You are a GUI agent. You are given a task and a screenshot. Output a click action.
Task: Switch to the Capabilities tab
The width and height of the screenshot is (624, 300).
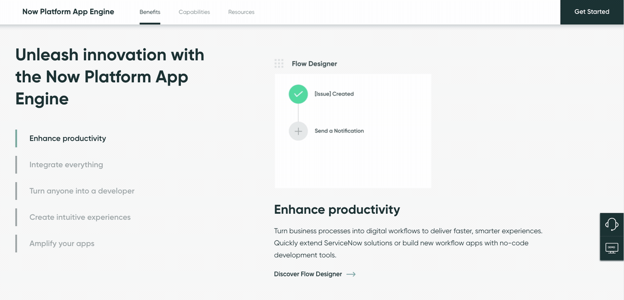pos(194,12)
